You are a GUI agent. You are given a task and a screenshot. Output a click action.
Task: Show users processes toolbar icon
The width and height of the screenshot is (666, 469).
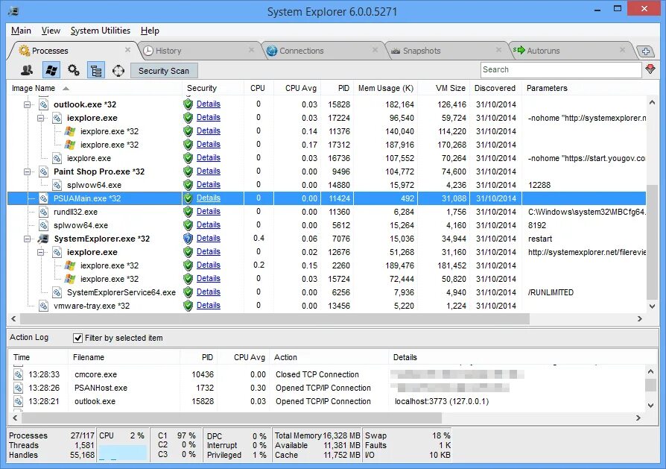tap(27, 70)
